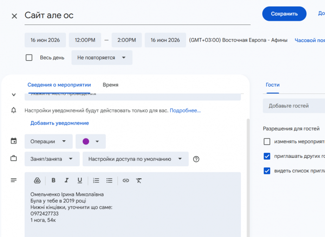Click the insert link icon

tap(126, 181)
